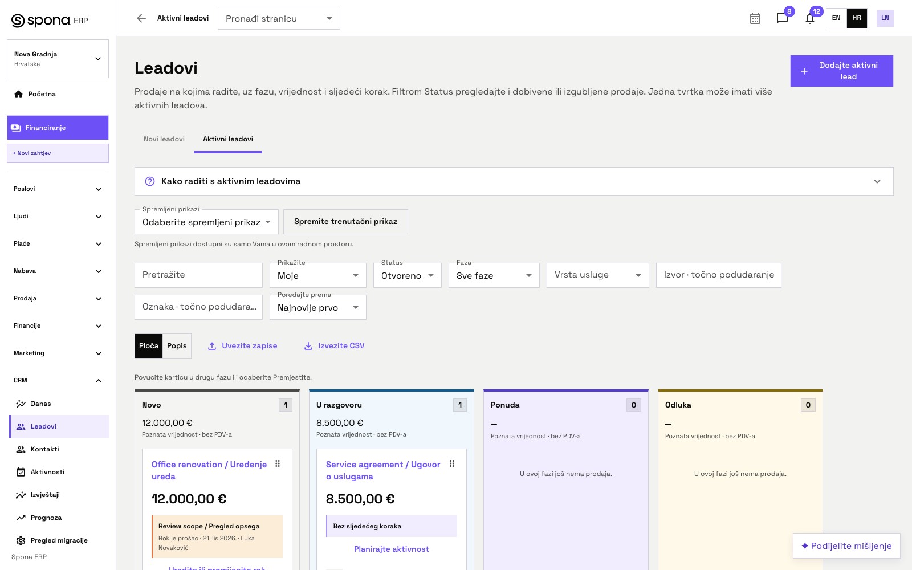The image size is (912, 570).
Task: Click Uvezite zapise link
Action: (243, 346)
